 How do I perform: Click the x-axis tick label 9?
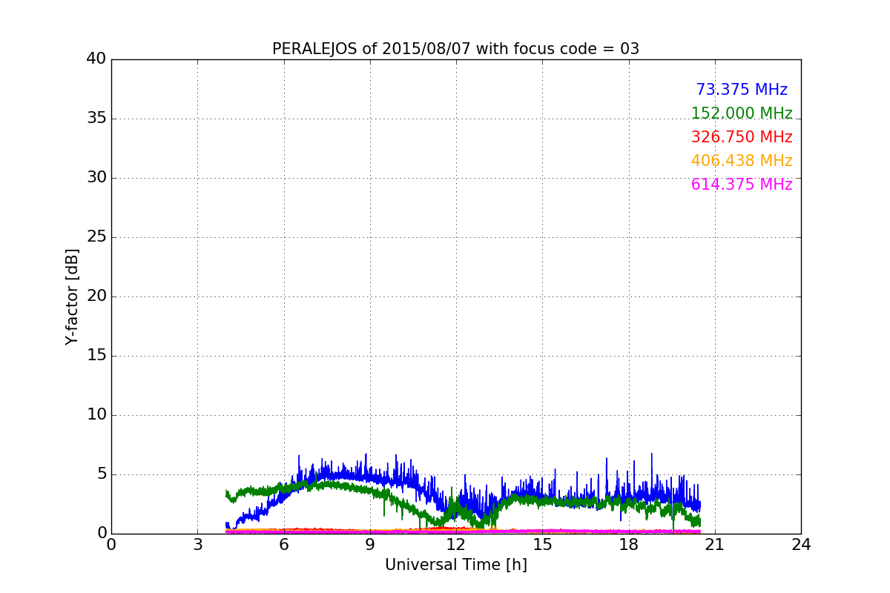click(370, 545)
